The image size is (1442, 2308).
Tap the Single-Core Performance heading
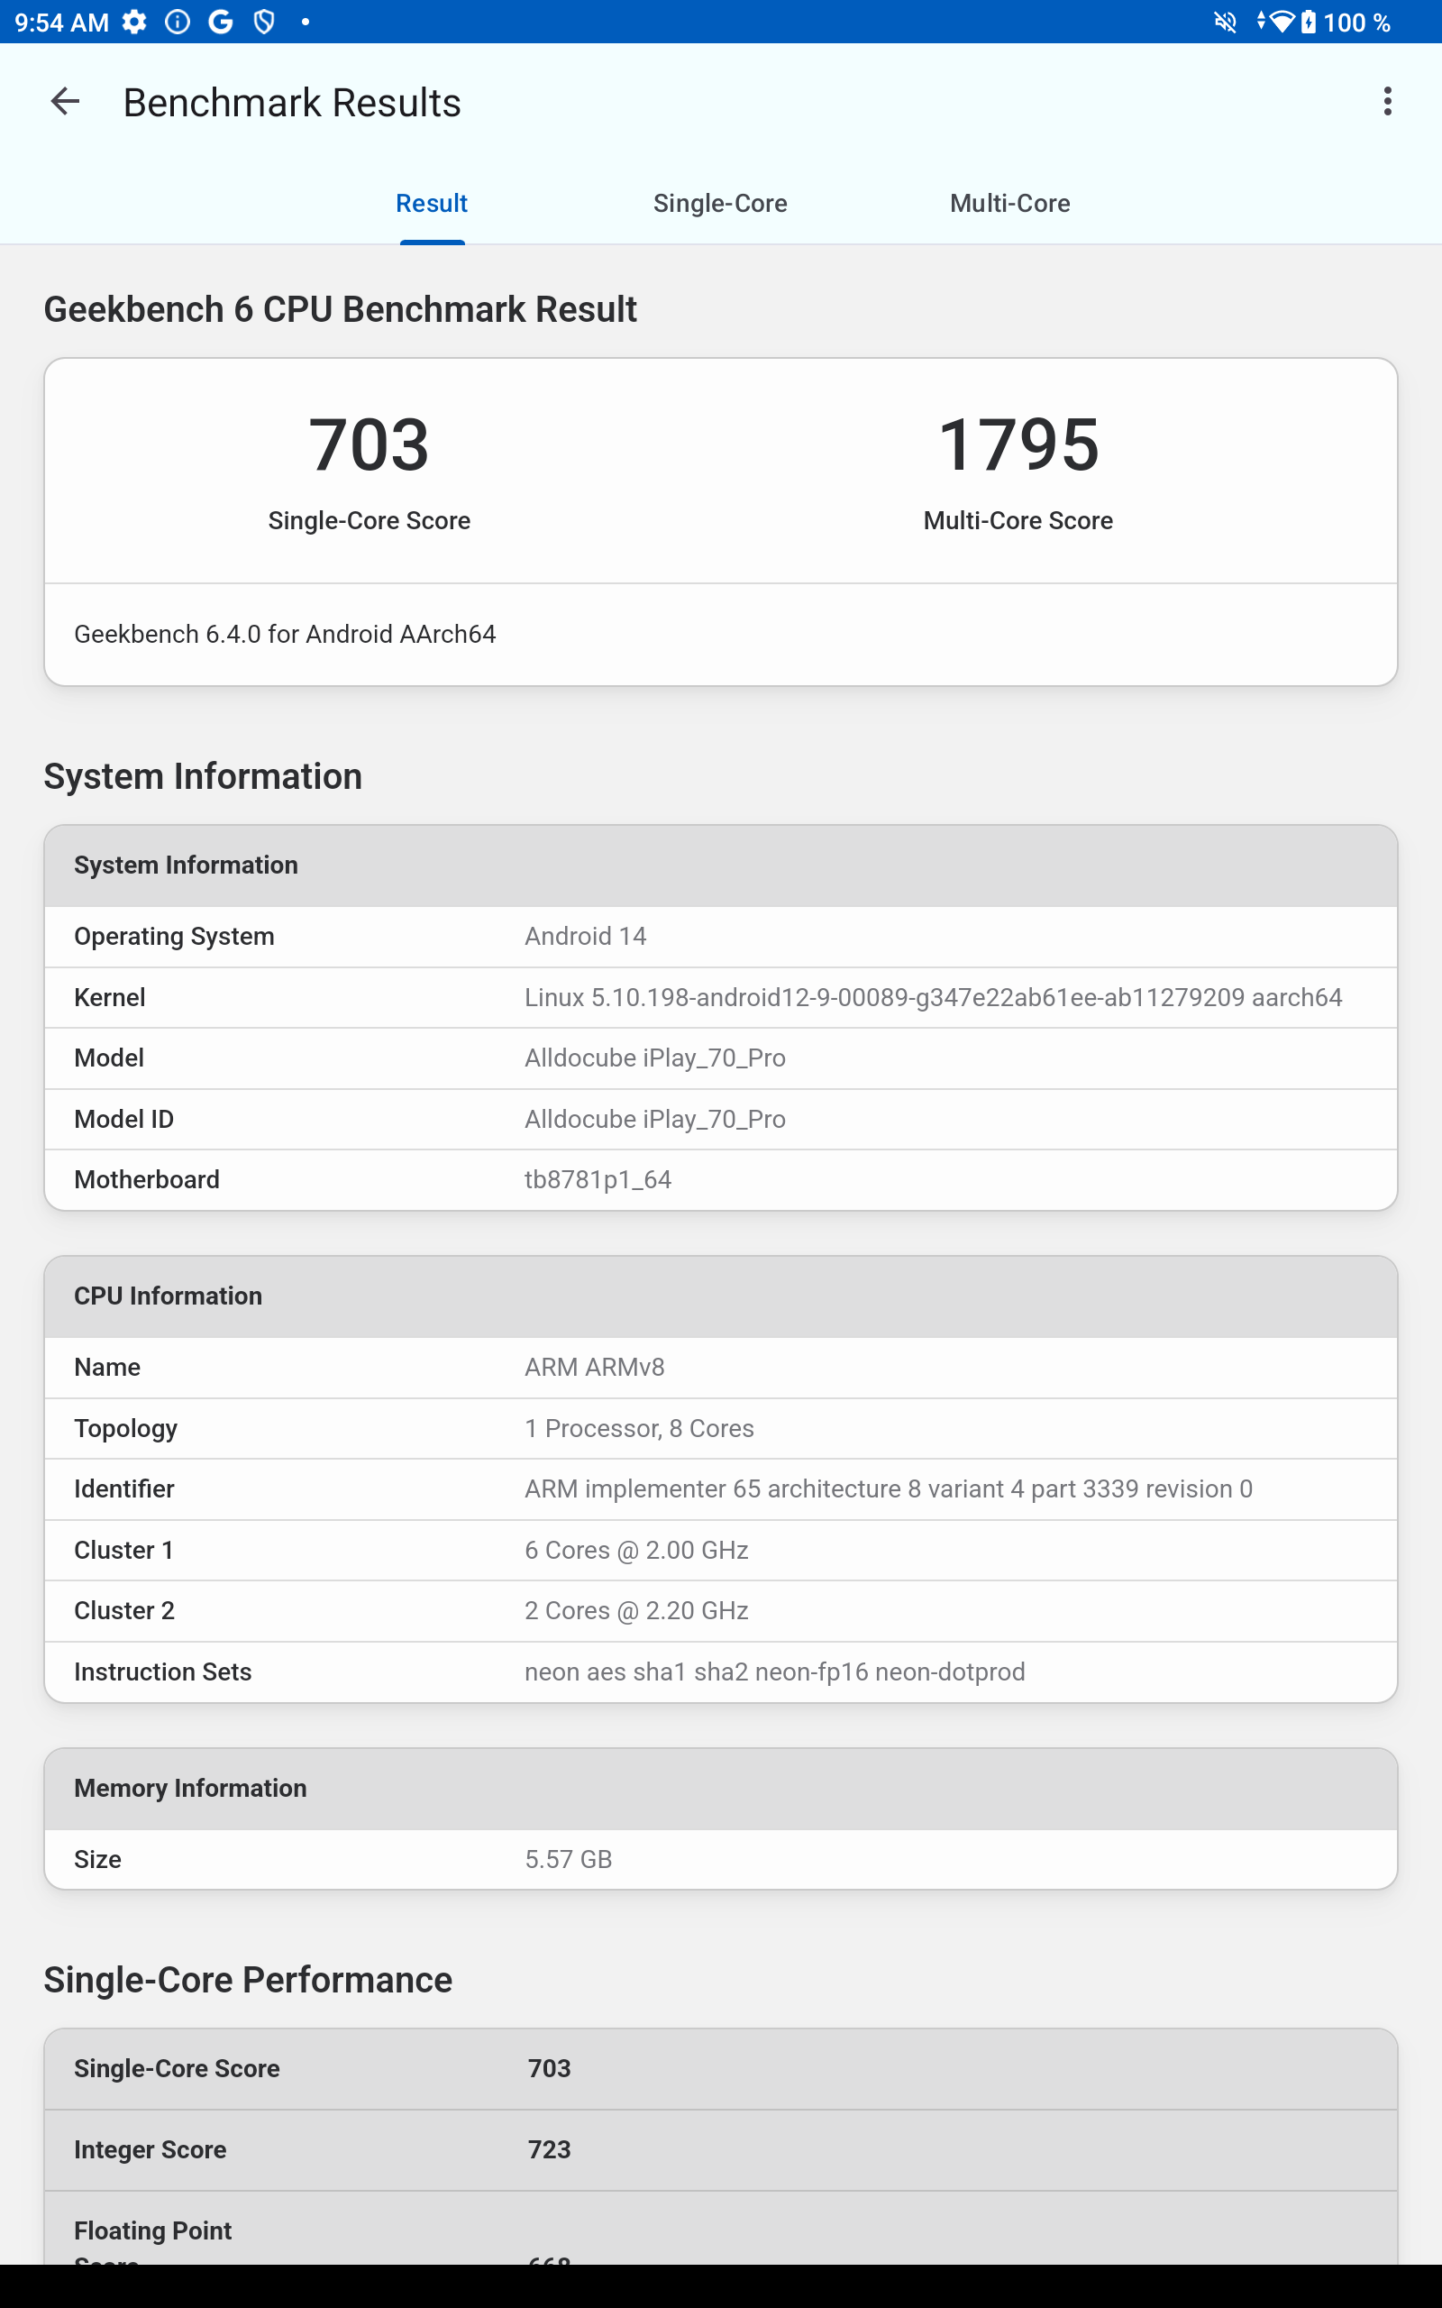(x=248, y=1980)
